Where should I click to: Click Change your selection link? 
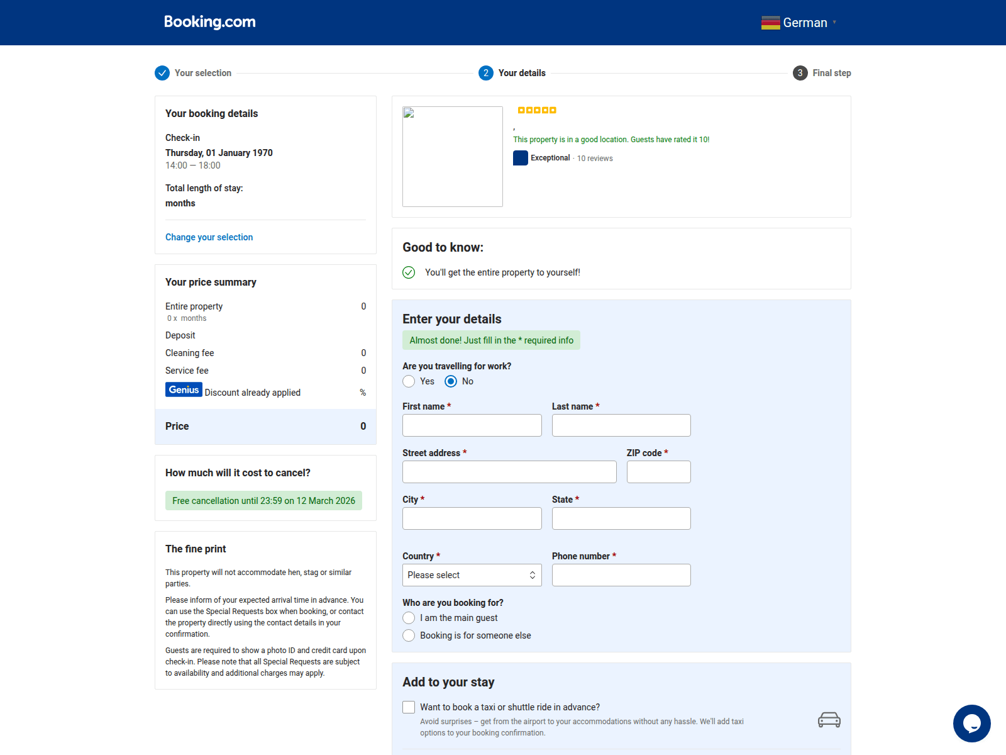coord(209,237)
